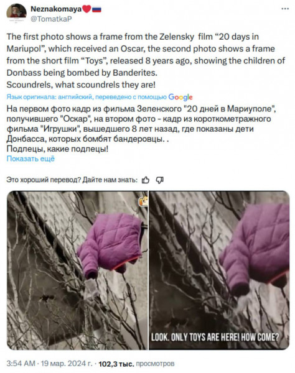295x373 pixels.
Task: Click the thumbs-down translation feedback icon
Action: click(159, 180)
